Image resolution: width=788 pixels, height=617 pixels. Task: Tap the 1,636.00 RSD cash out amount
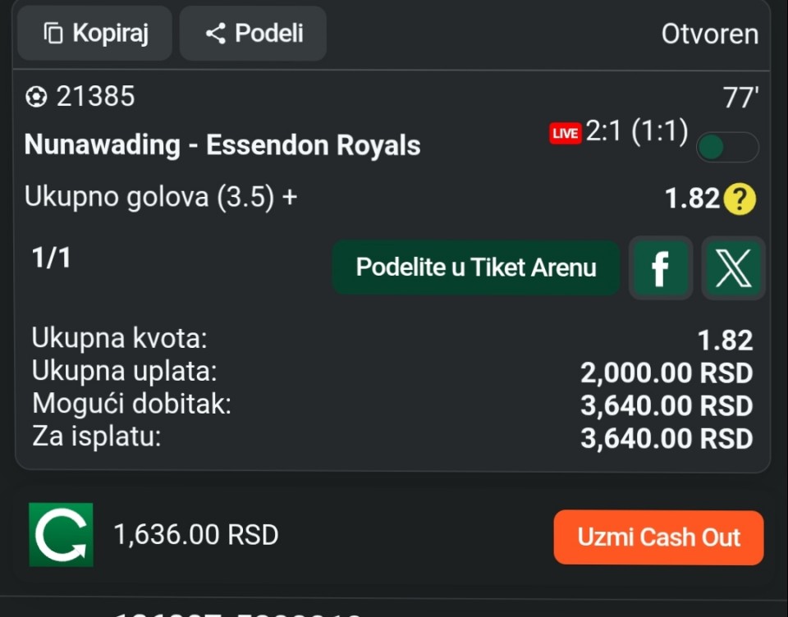point(196,535)
